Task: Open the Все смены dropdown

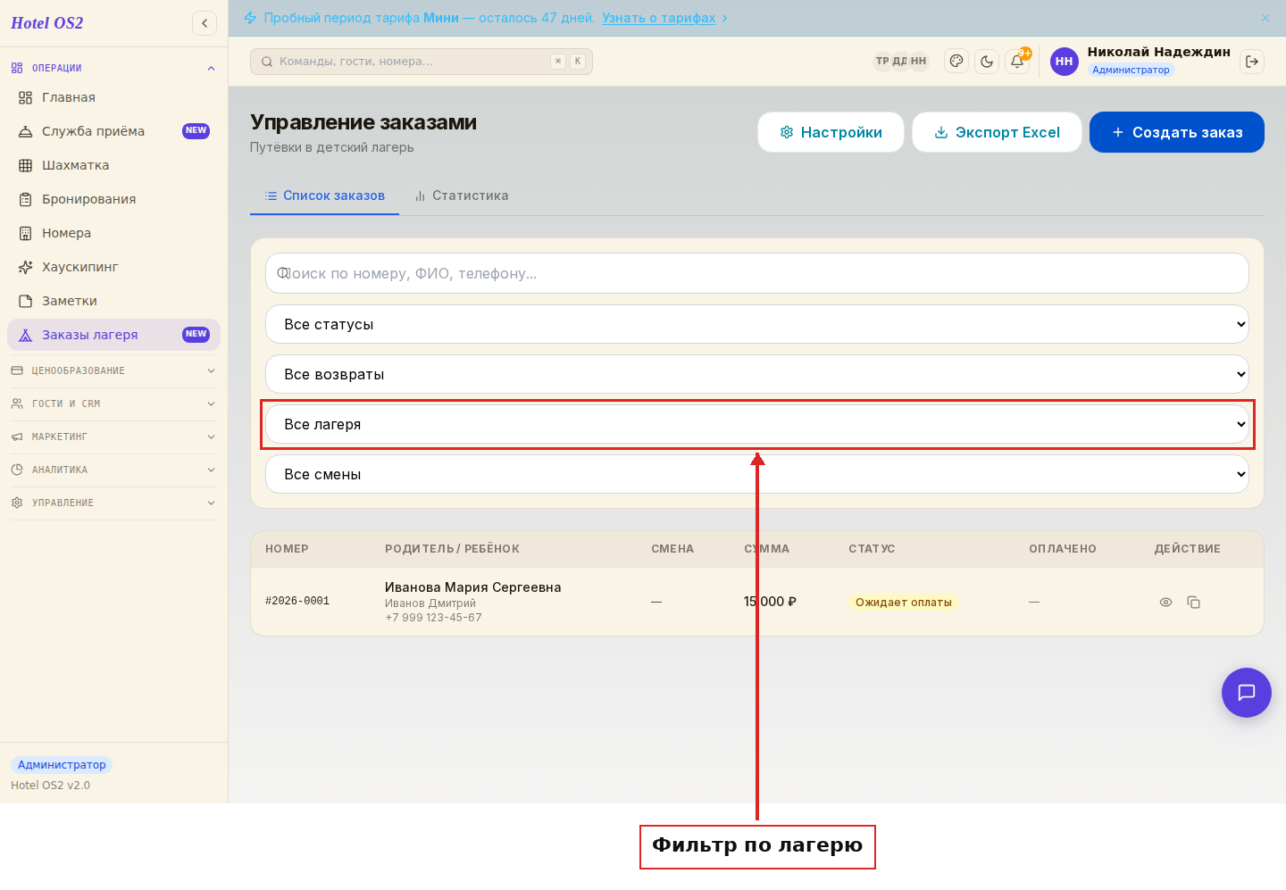Action: click(x=757, y=474)
